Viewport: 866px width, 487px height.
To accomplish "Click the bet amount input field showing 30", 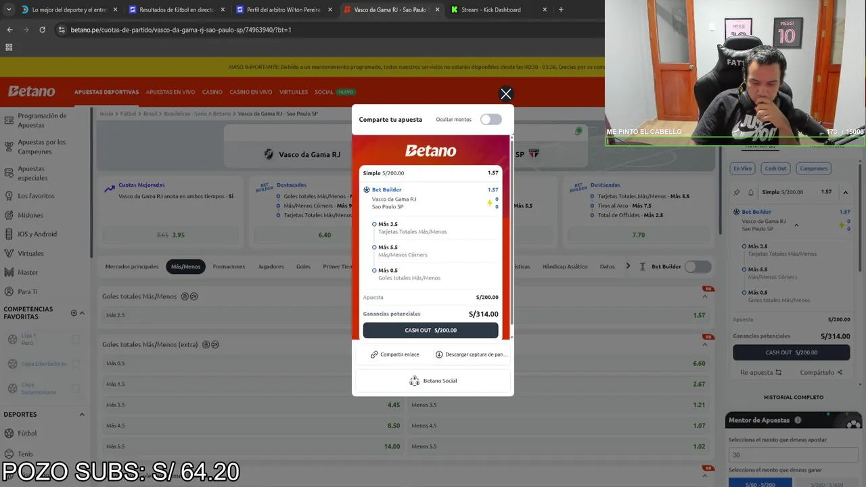I will coord(794,455).
